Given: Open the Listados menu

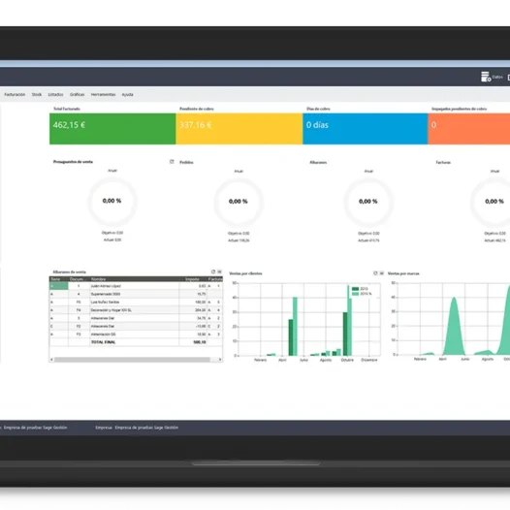Looking at the screenshot, I should 55,94.
